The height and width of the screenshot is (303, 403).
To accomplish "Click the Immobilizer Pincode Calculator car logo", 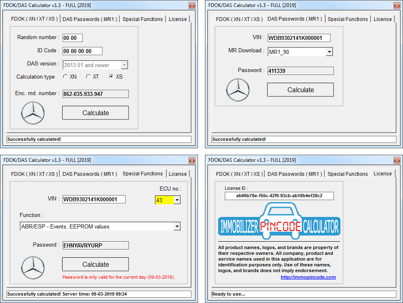I will click(279, 221).
